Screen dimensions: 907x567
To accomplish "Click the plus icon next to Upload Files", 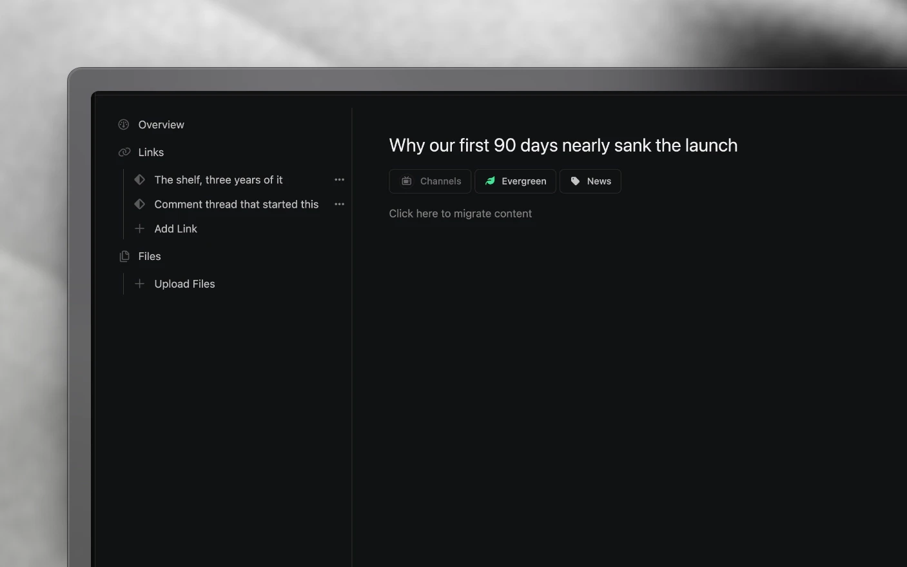I will click(139, 283).
